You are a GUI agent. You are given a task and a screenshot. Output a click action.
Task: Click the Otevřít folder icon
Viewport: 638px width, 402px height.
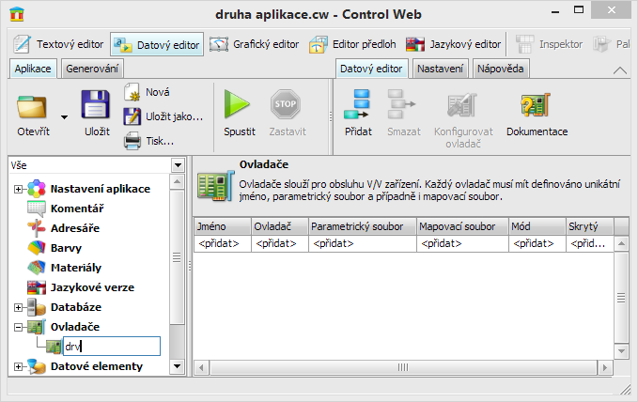pos(33,108)
